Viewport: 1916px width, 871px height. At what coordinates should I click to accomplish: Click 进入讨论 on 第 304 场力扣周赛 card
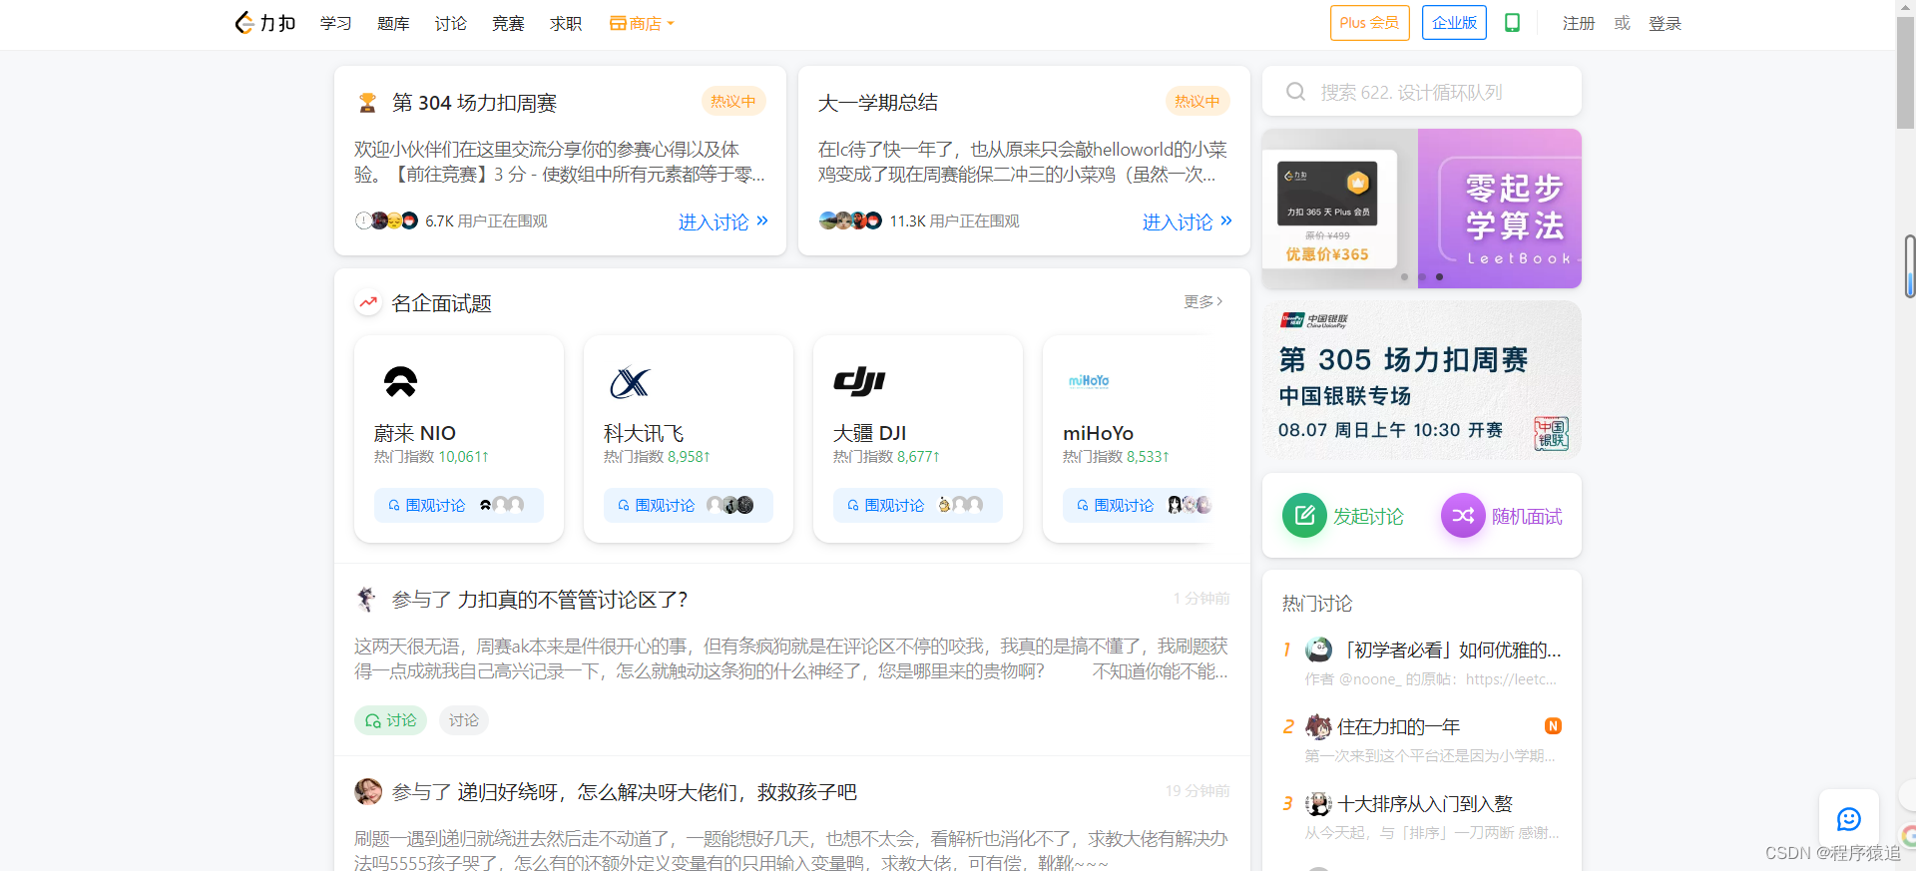click(x=723, y=221)
